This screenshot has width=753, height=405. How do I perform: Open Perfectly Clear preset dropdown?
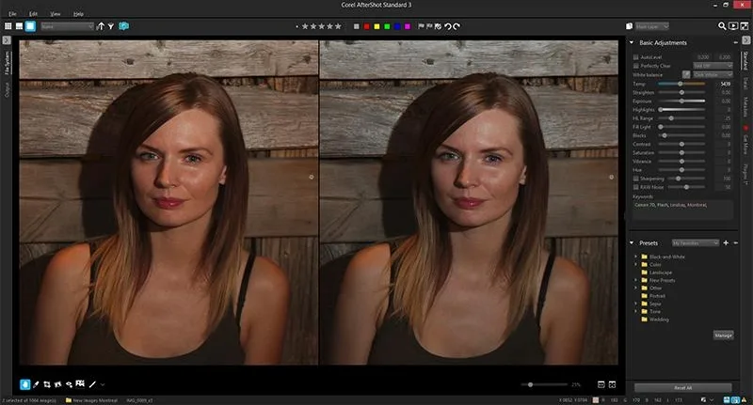point(713,66)
